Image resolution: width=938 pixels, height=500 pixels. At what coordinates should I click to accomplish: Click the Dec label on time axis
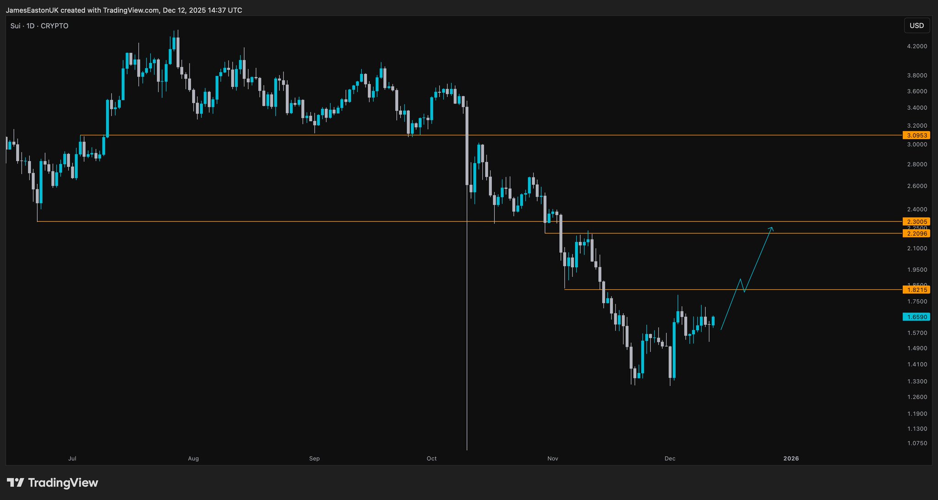(670, 458)
